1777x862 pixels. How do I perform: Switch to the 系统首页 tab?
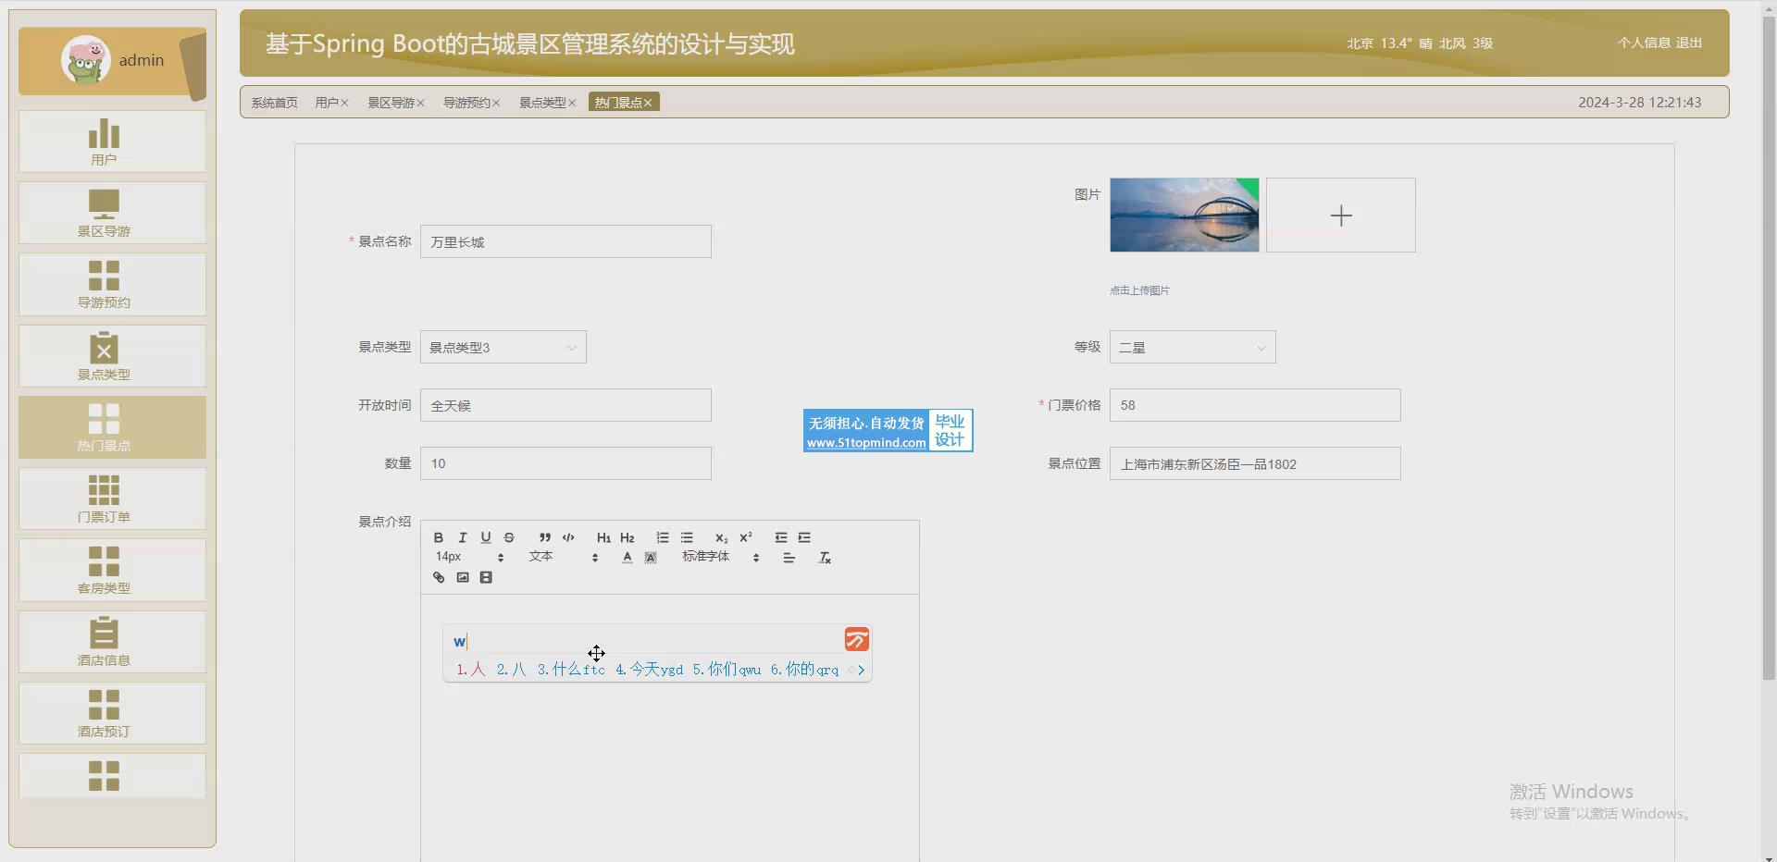coord(275,103)
